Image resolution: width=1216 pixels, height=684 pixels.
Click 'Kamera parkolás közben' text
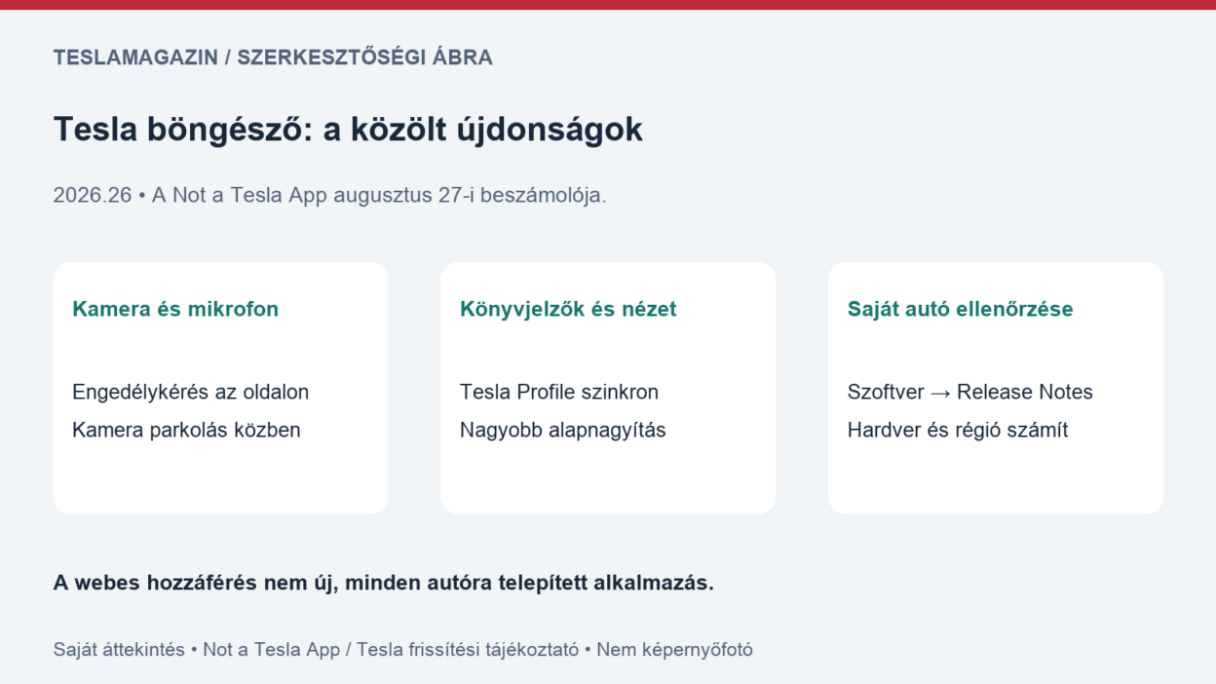pos(186,430)
